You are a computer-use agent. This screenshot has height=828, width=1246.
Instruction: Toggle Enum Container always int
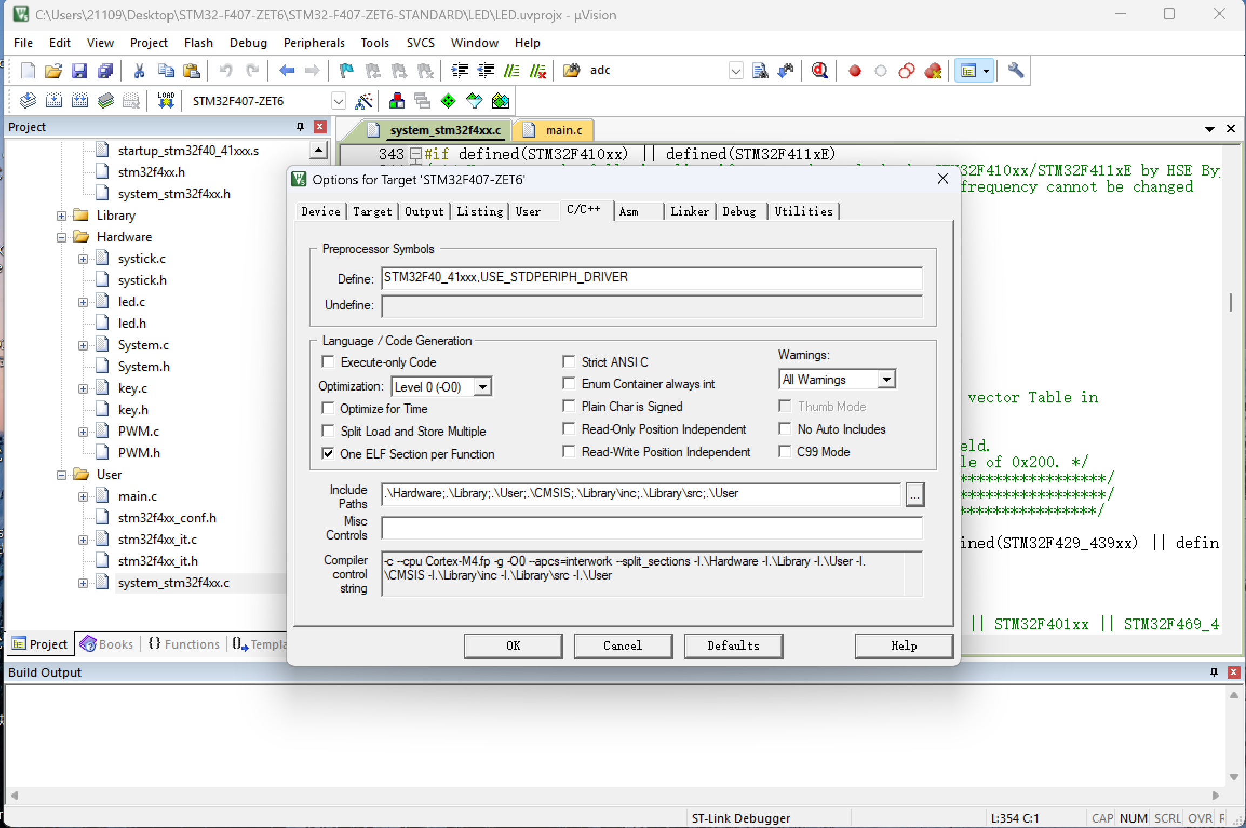pos(569,383)
